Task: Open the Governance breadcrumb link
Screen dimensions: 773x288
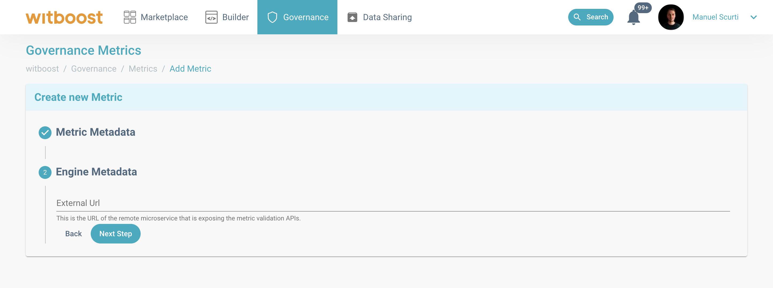Action: (93, 69)
